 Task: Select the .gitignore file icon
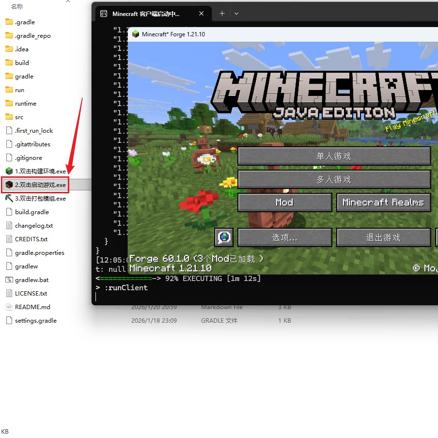(9, 157)
